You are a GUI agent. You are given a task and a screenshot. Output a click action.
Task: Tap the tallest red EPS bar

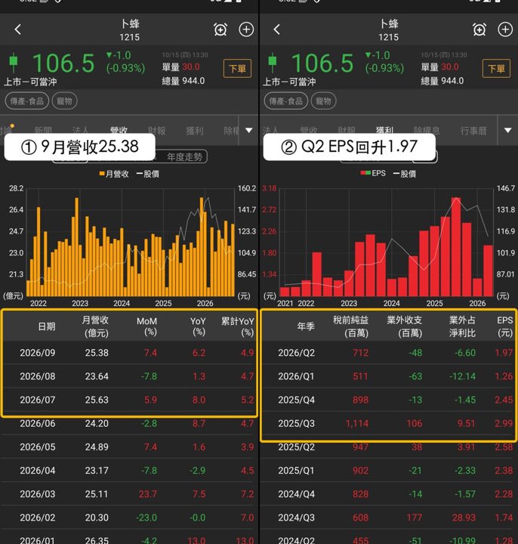[x=456, y=246]
